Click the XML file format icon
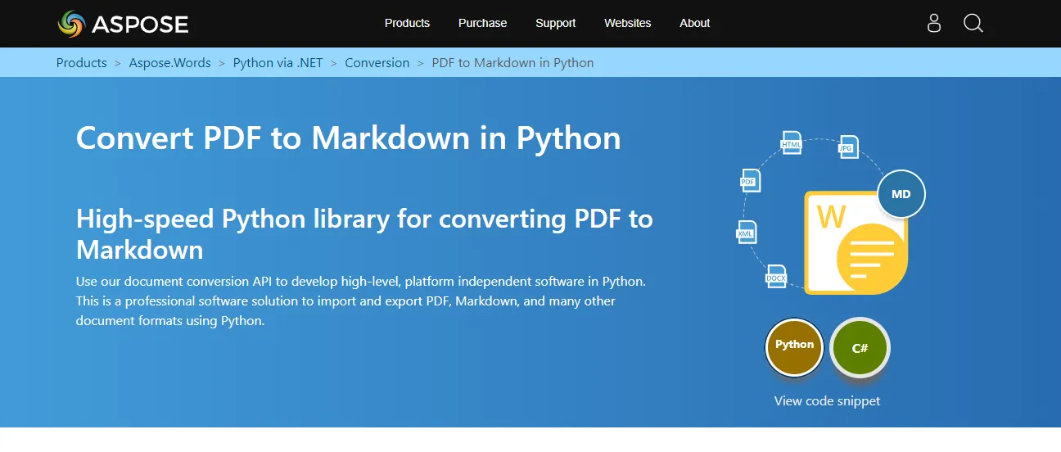This screenshot has height=452, width=1061. pyautogui.click(x=746, y=233)
